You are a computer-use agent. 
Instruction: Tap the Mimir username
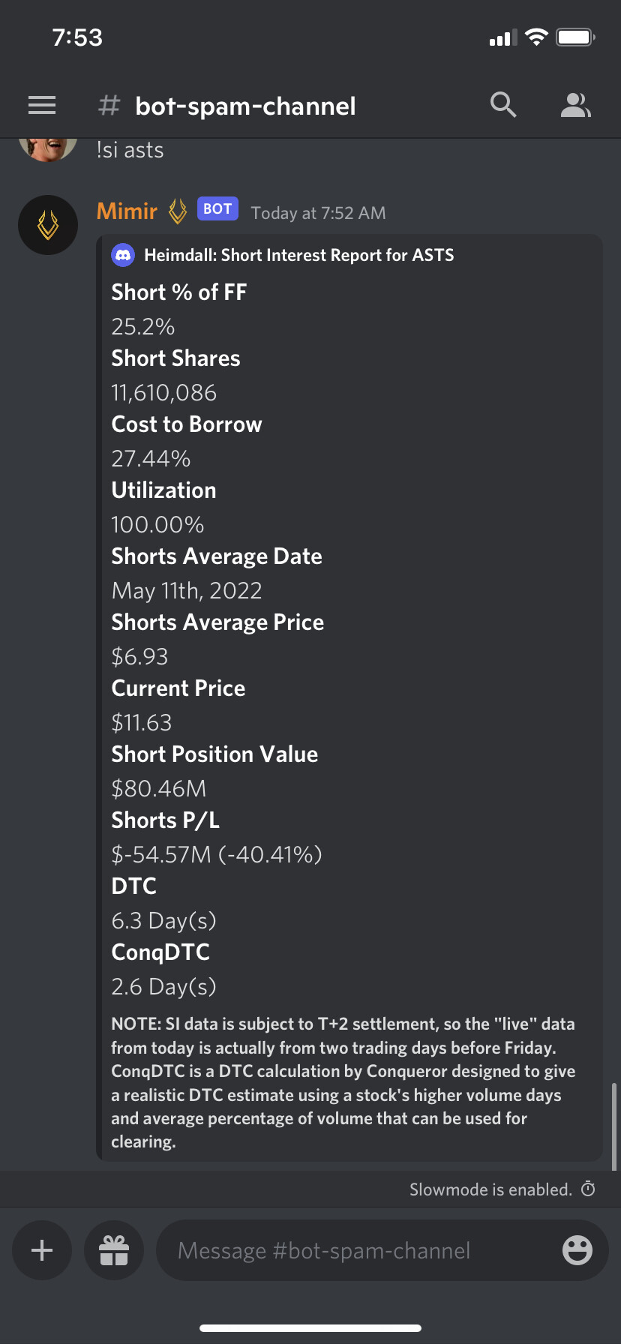(127, 211)
